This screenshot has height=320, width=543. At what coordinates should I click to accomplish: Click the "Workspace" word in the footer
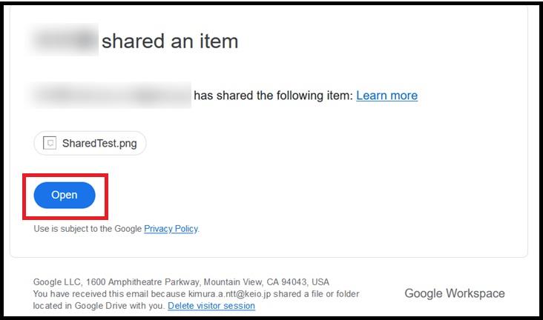point(475,293)
